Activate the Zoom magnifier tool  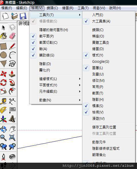[3, 138]
